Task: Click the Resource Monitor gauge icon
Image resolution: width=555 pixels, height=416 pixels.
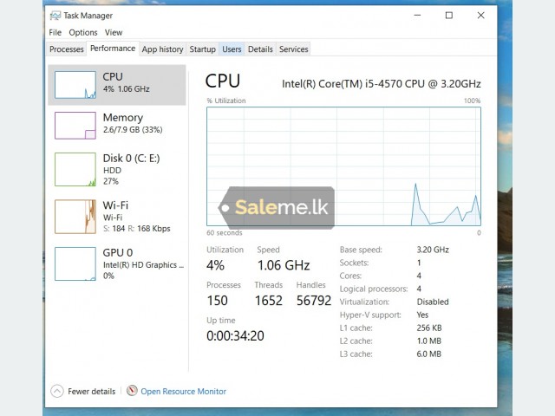Action: [132, 391]
